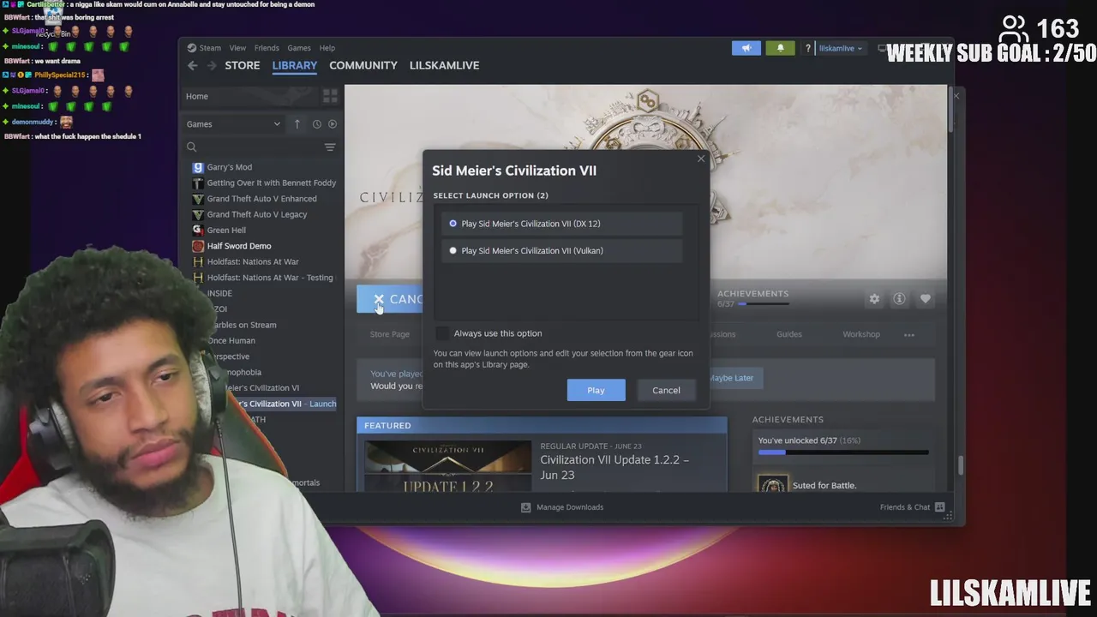This screenshot has width=1097, height=617.
Task: Go to the STORE tab
Action: click(243, 65)
